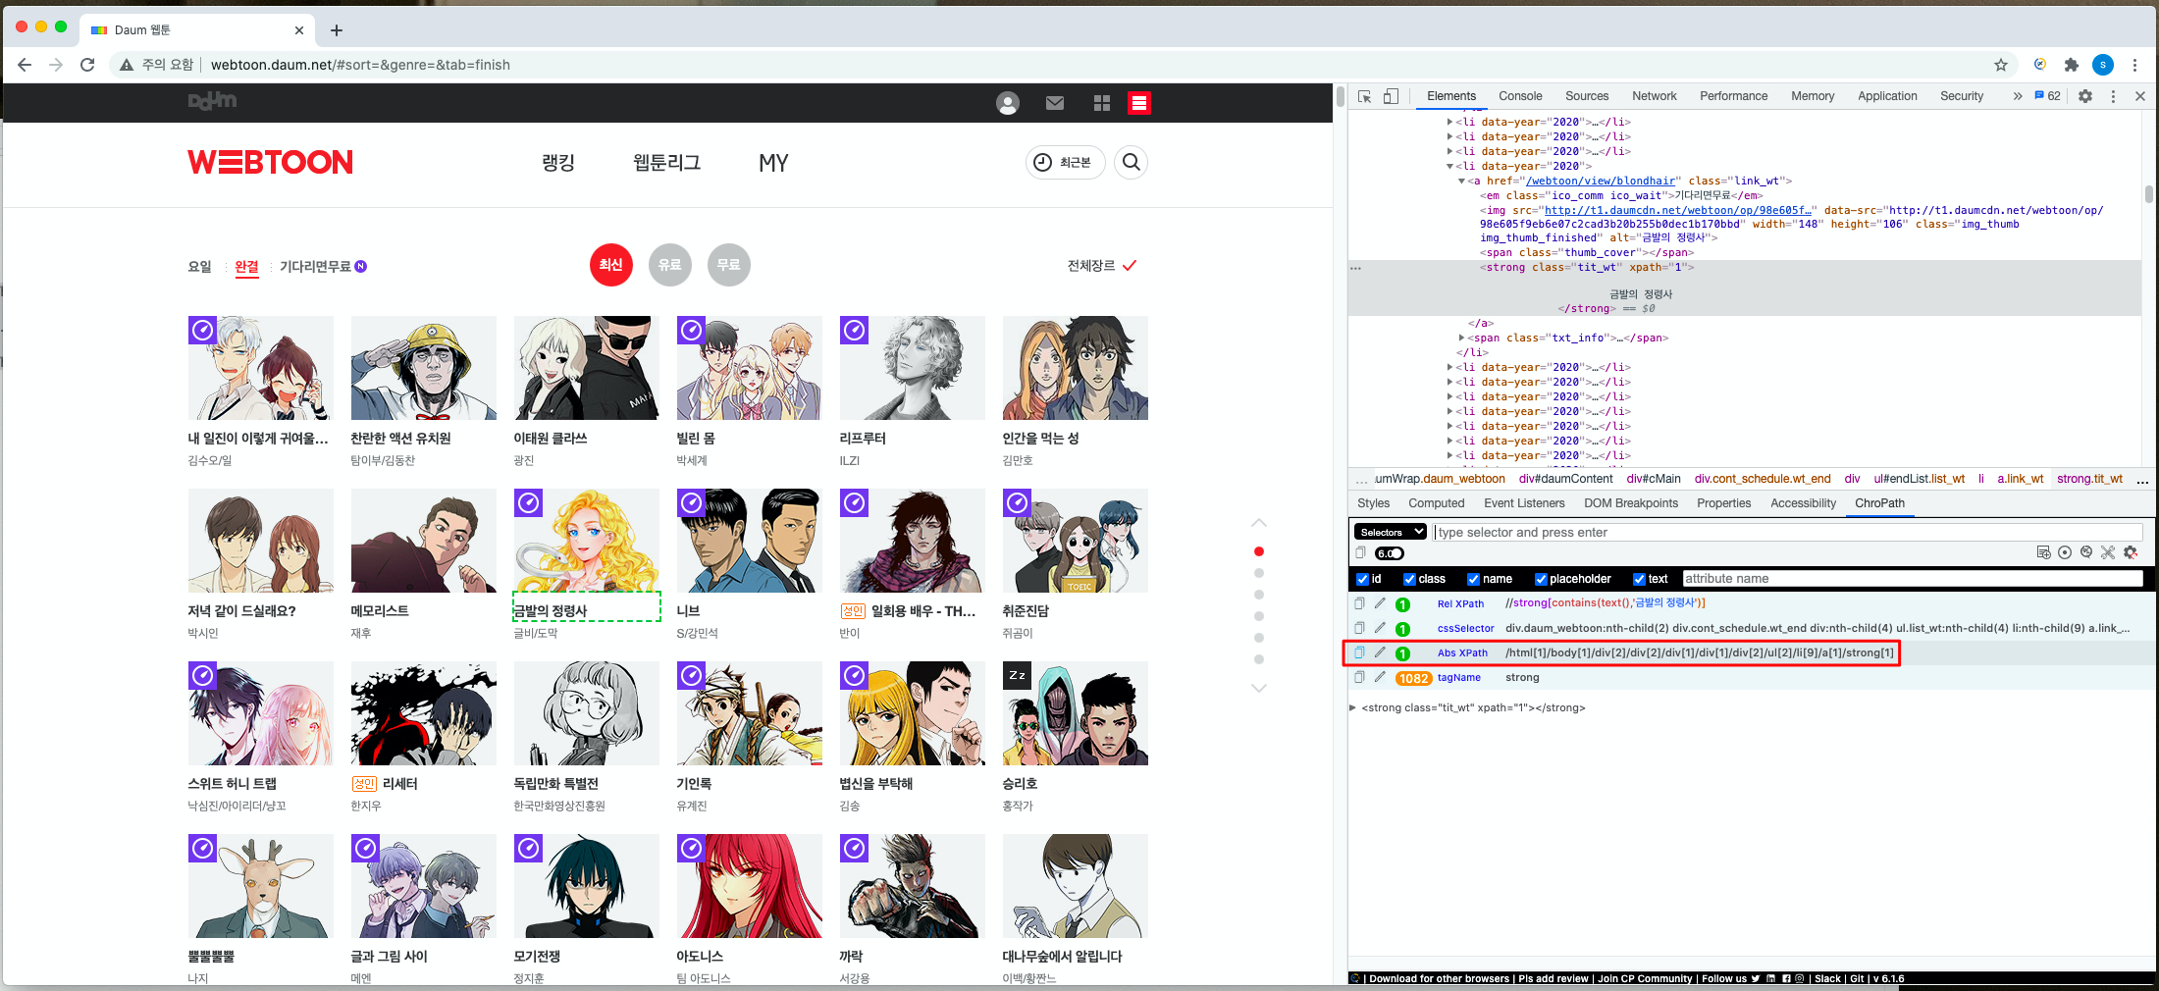Viewport: 2159px width, 991px height.
Task: Show more DevTools tabs with the double chevron
Action: tap(2018, 96)
